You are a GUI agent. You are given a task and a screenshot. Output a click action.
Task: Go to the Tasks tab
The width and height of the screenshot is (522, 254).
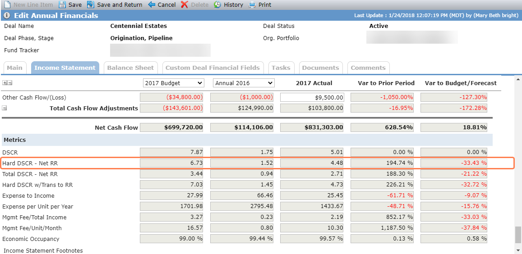pyautogui.click(x=281, y=68)
